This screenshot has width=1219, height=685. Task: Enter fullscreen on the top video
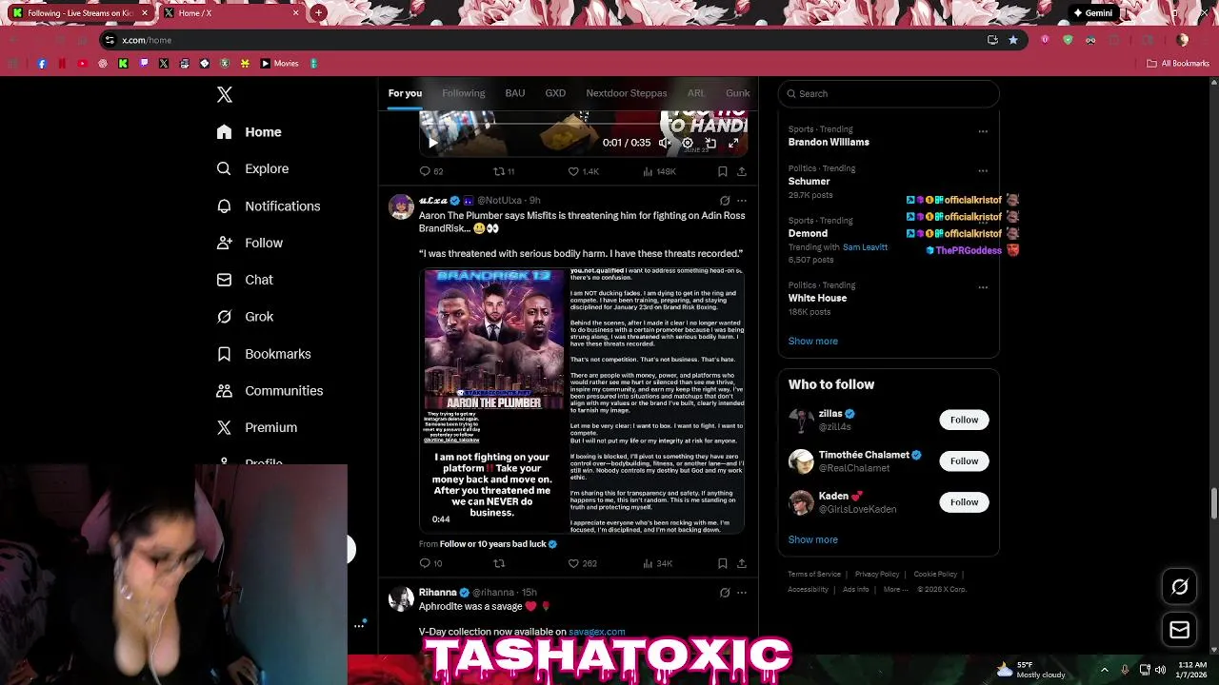coord(733,143)
